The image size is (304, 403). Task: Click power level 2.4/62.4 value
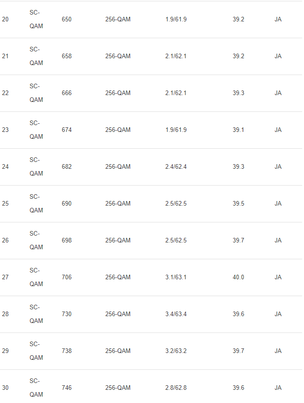(176, 166)
